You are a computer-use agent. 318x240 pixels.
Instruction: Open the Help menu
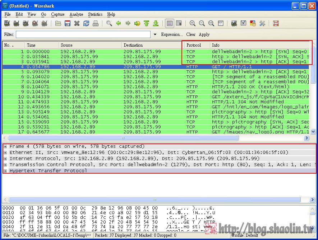(x=111, y=14)
